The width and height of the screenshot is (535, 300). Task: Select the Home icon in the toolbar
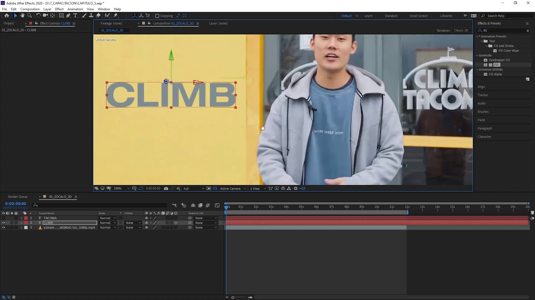[x=7, y=15]
